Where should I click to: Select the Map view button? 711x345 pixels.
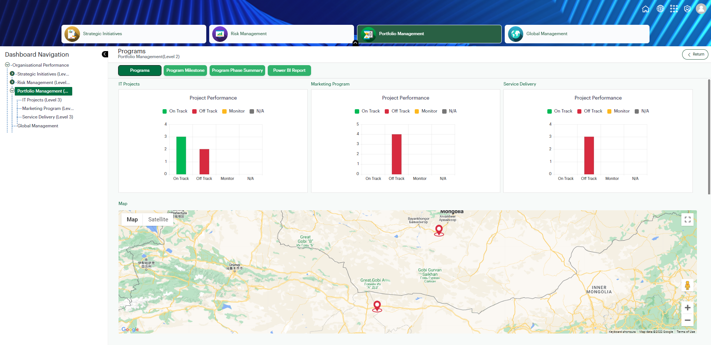click(132, 220)
